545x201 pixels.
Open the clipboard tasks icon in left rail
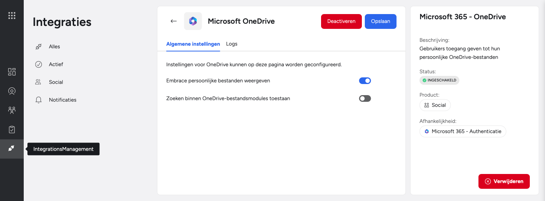point(12,130)
